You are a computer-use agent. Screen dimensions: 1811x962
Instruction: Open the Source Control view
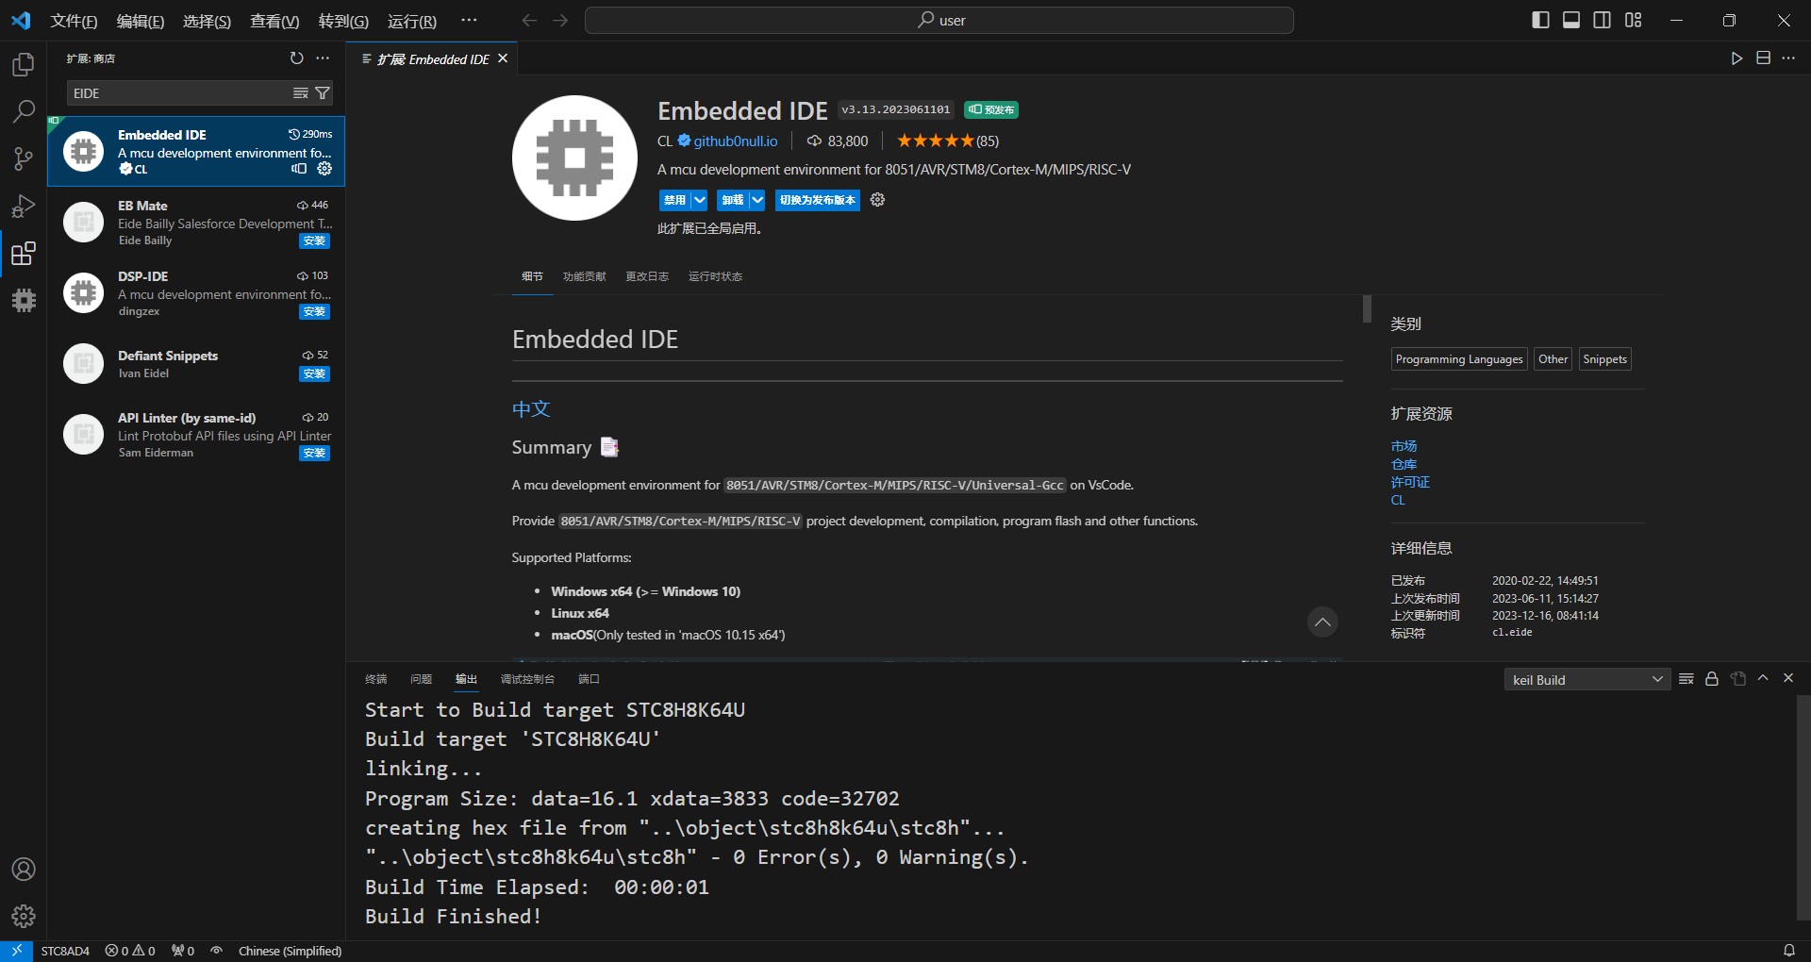(x=24, y=158)
